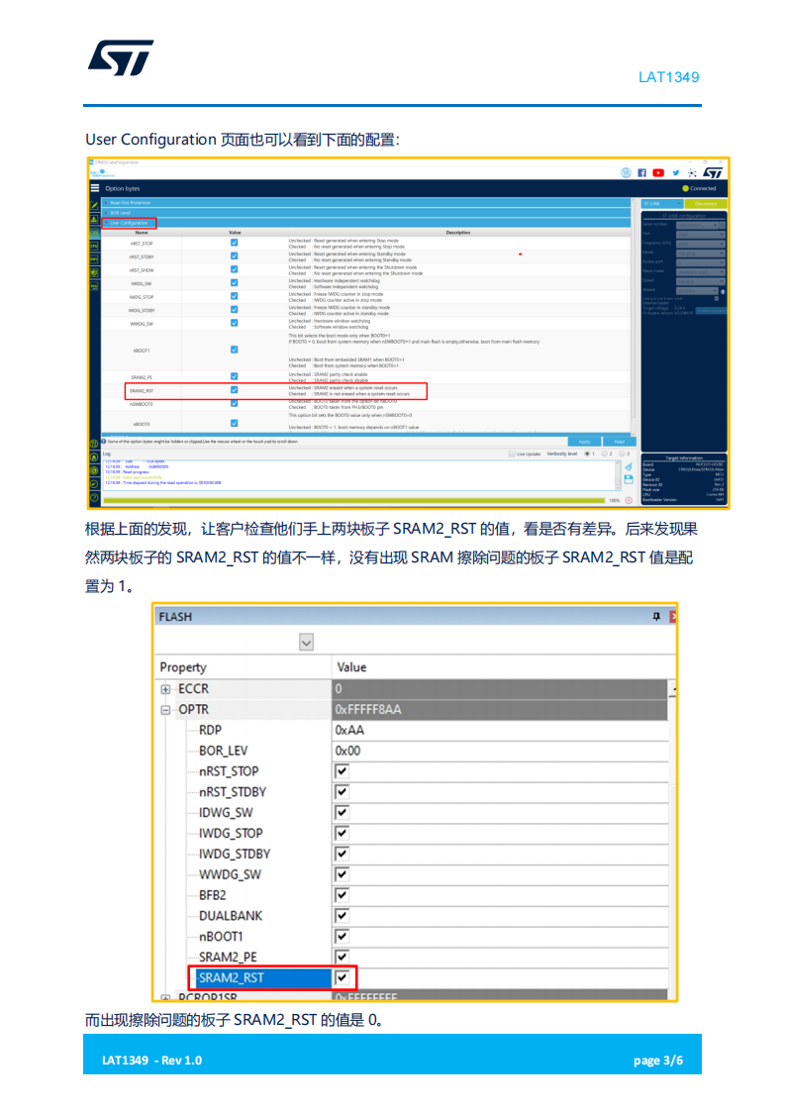
Task: Expand the ECCR tree node
Action: coord(165,689)
